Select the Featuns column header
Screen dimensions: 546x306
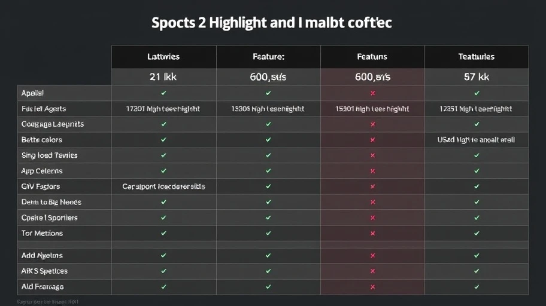tap(372, 57)
